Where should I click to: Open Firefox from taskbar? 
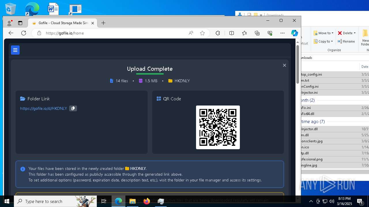[147, 201]
